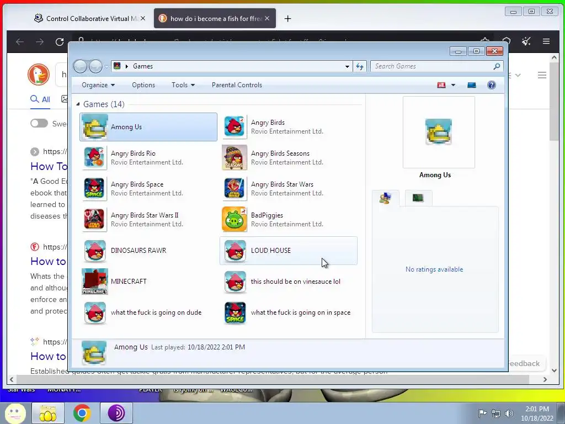
Task: Open Chrome from the taskbar
Action: click(x=82, y=413)
